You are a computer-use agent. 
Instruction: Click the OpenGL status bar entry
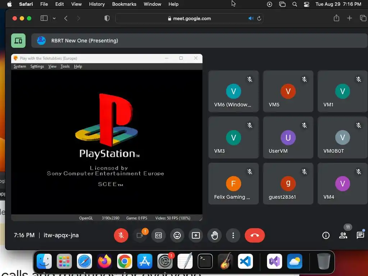coord(86,218)
